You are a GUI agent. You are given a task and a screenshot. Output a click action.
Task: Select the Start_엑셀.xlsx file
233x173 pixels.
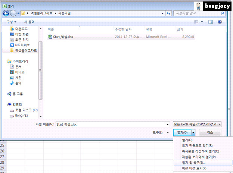[121, 37]
